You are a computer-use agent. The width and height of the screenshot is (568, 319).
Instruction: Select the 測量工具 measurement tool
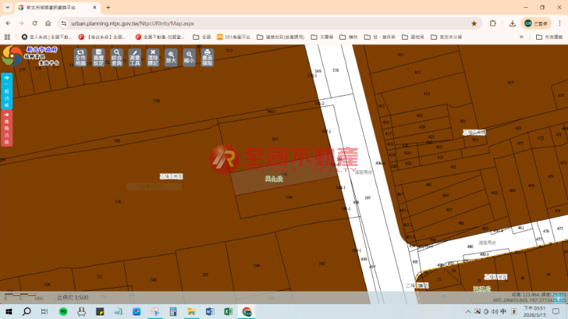135,57
